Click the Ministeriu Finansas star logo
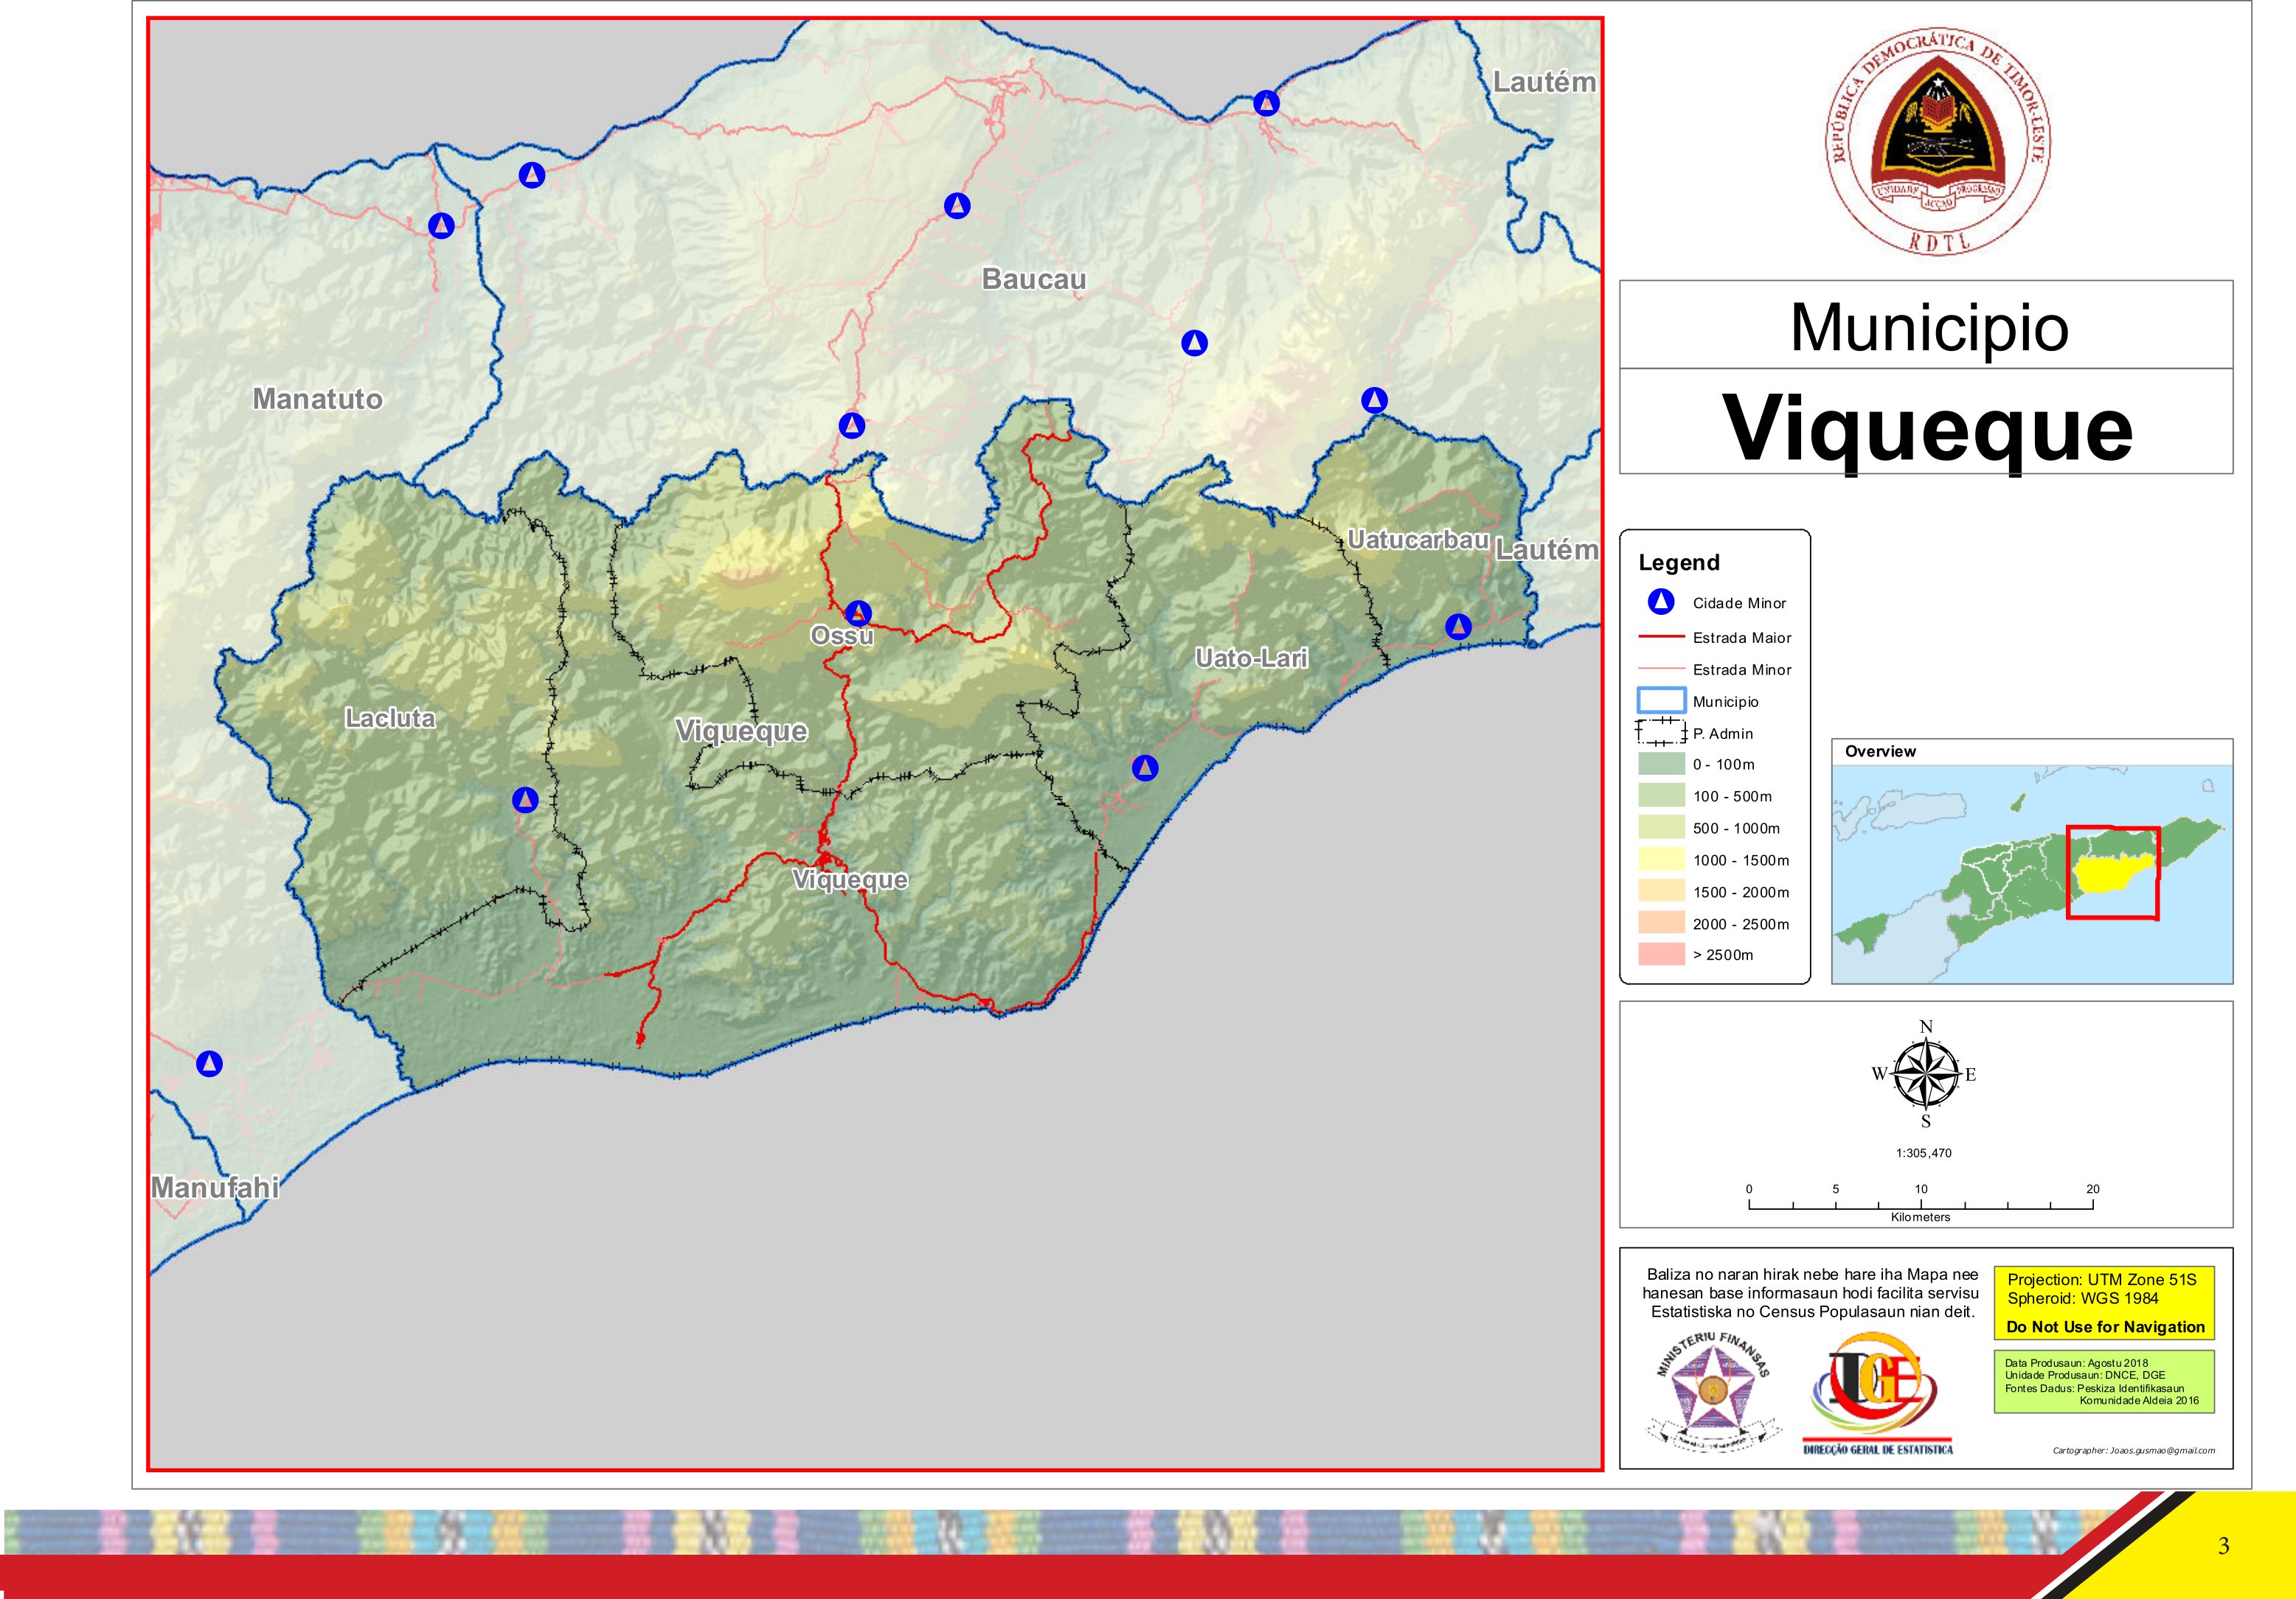2296x1599 pixels. click(x=1713, y=1392)
